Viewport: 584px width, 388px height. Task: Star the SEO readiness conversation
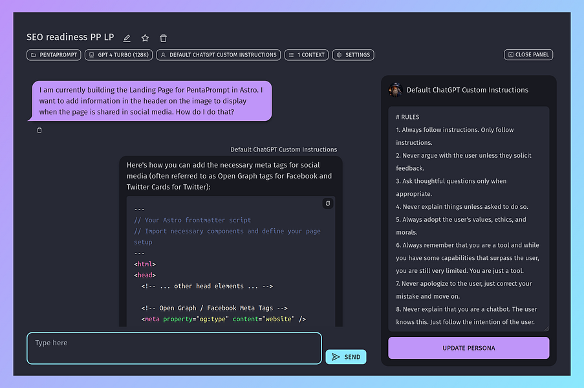pyautogui.click(x=146, y=38)
